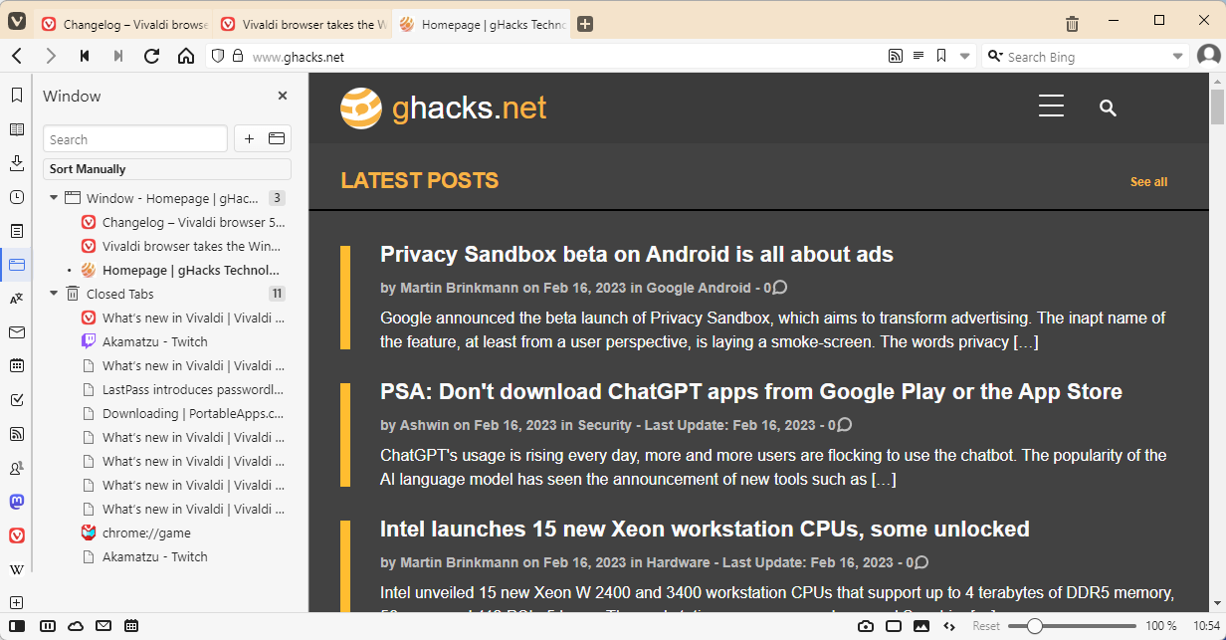Open the ghacks.net hamburger menu
Screen dimensions: 1226x640
pyautogui.click(x=1052, y=107)
